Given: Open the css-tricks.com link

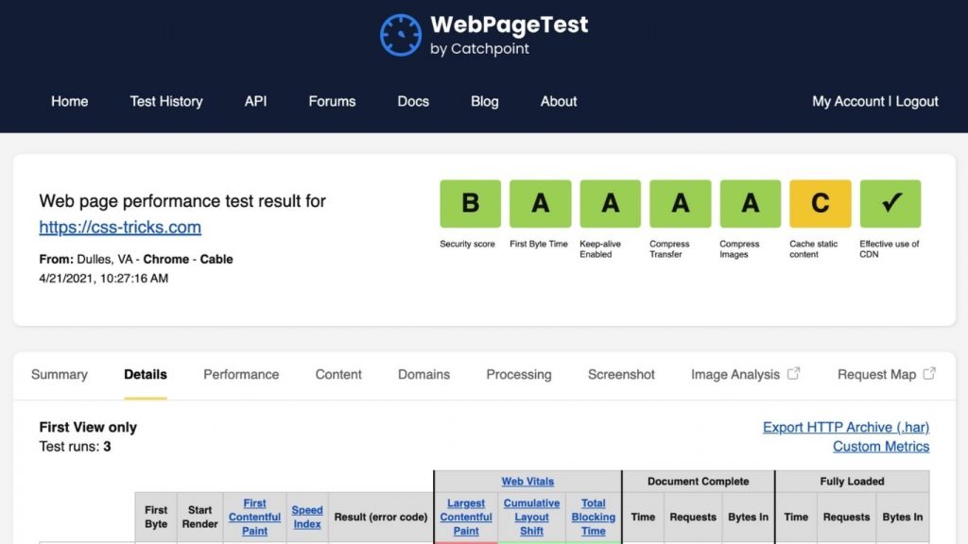Looking at the screenshot, I should pos(119,227).
